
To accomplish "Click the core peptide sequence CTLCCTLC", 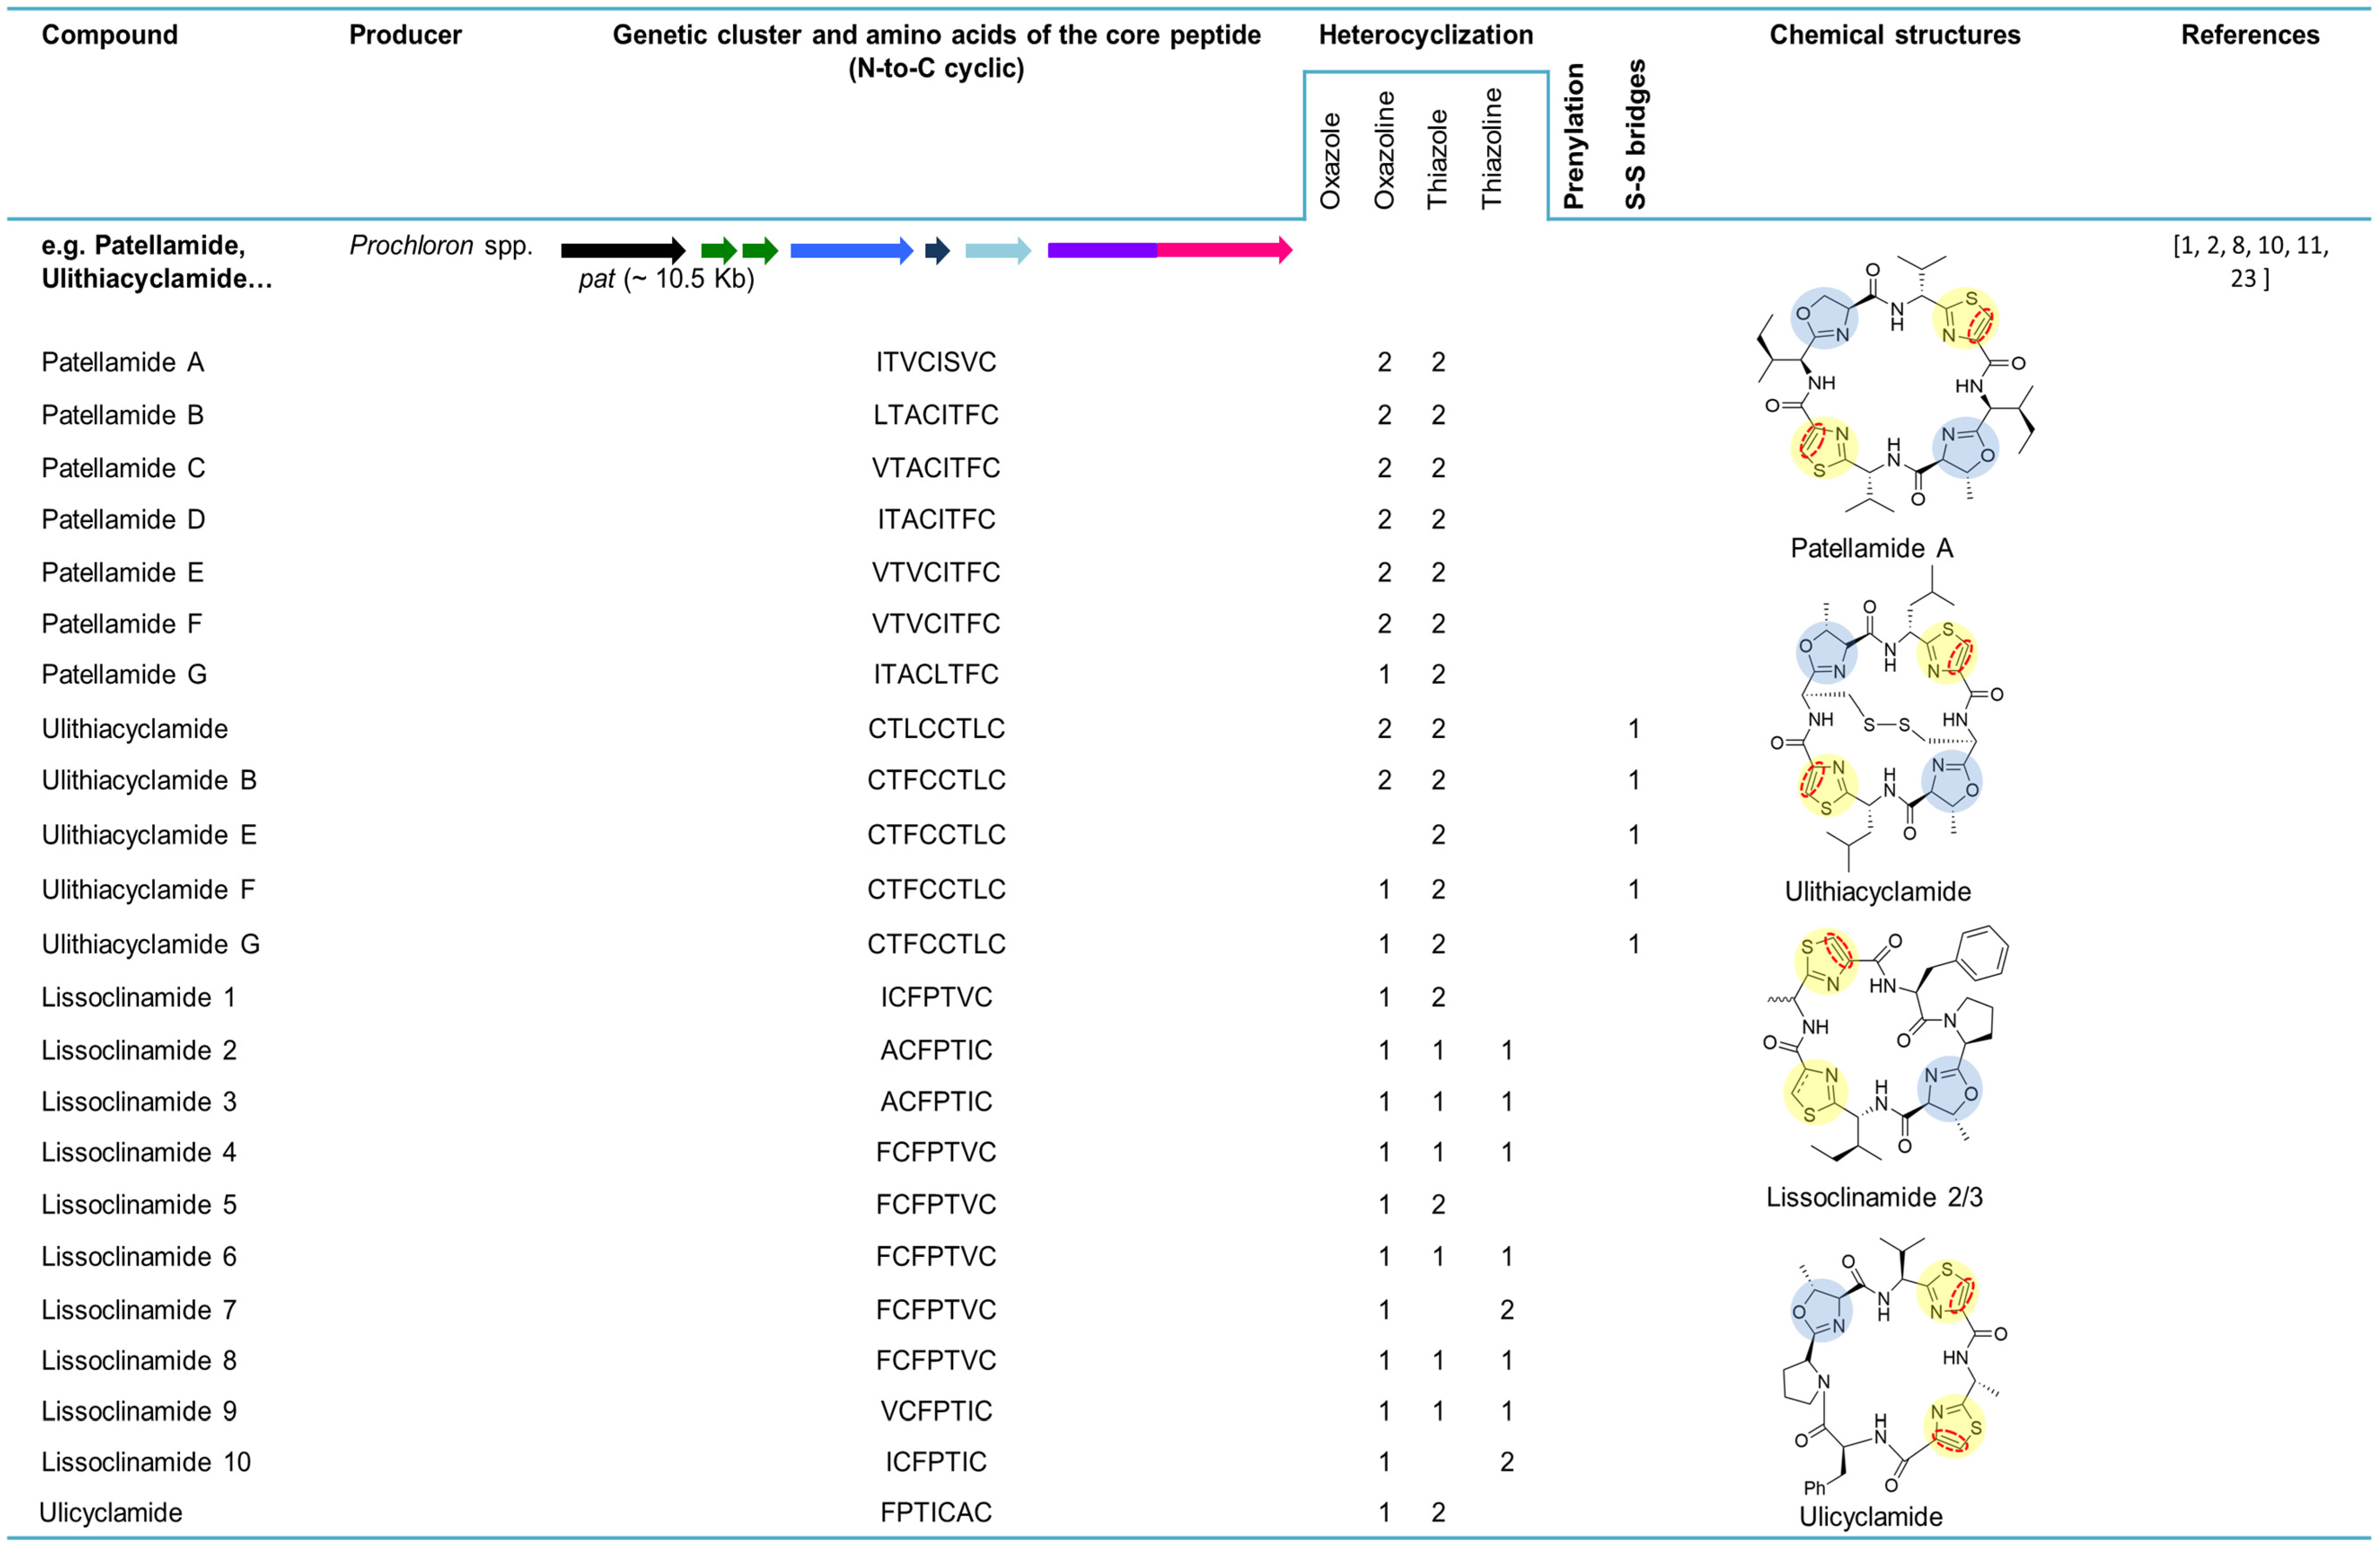I will click(x=936, y=729).
